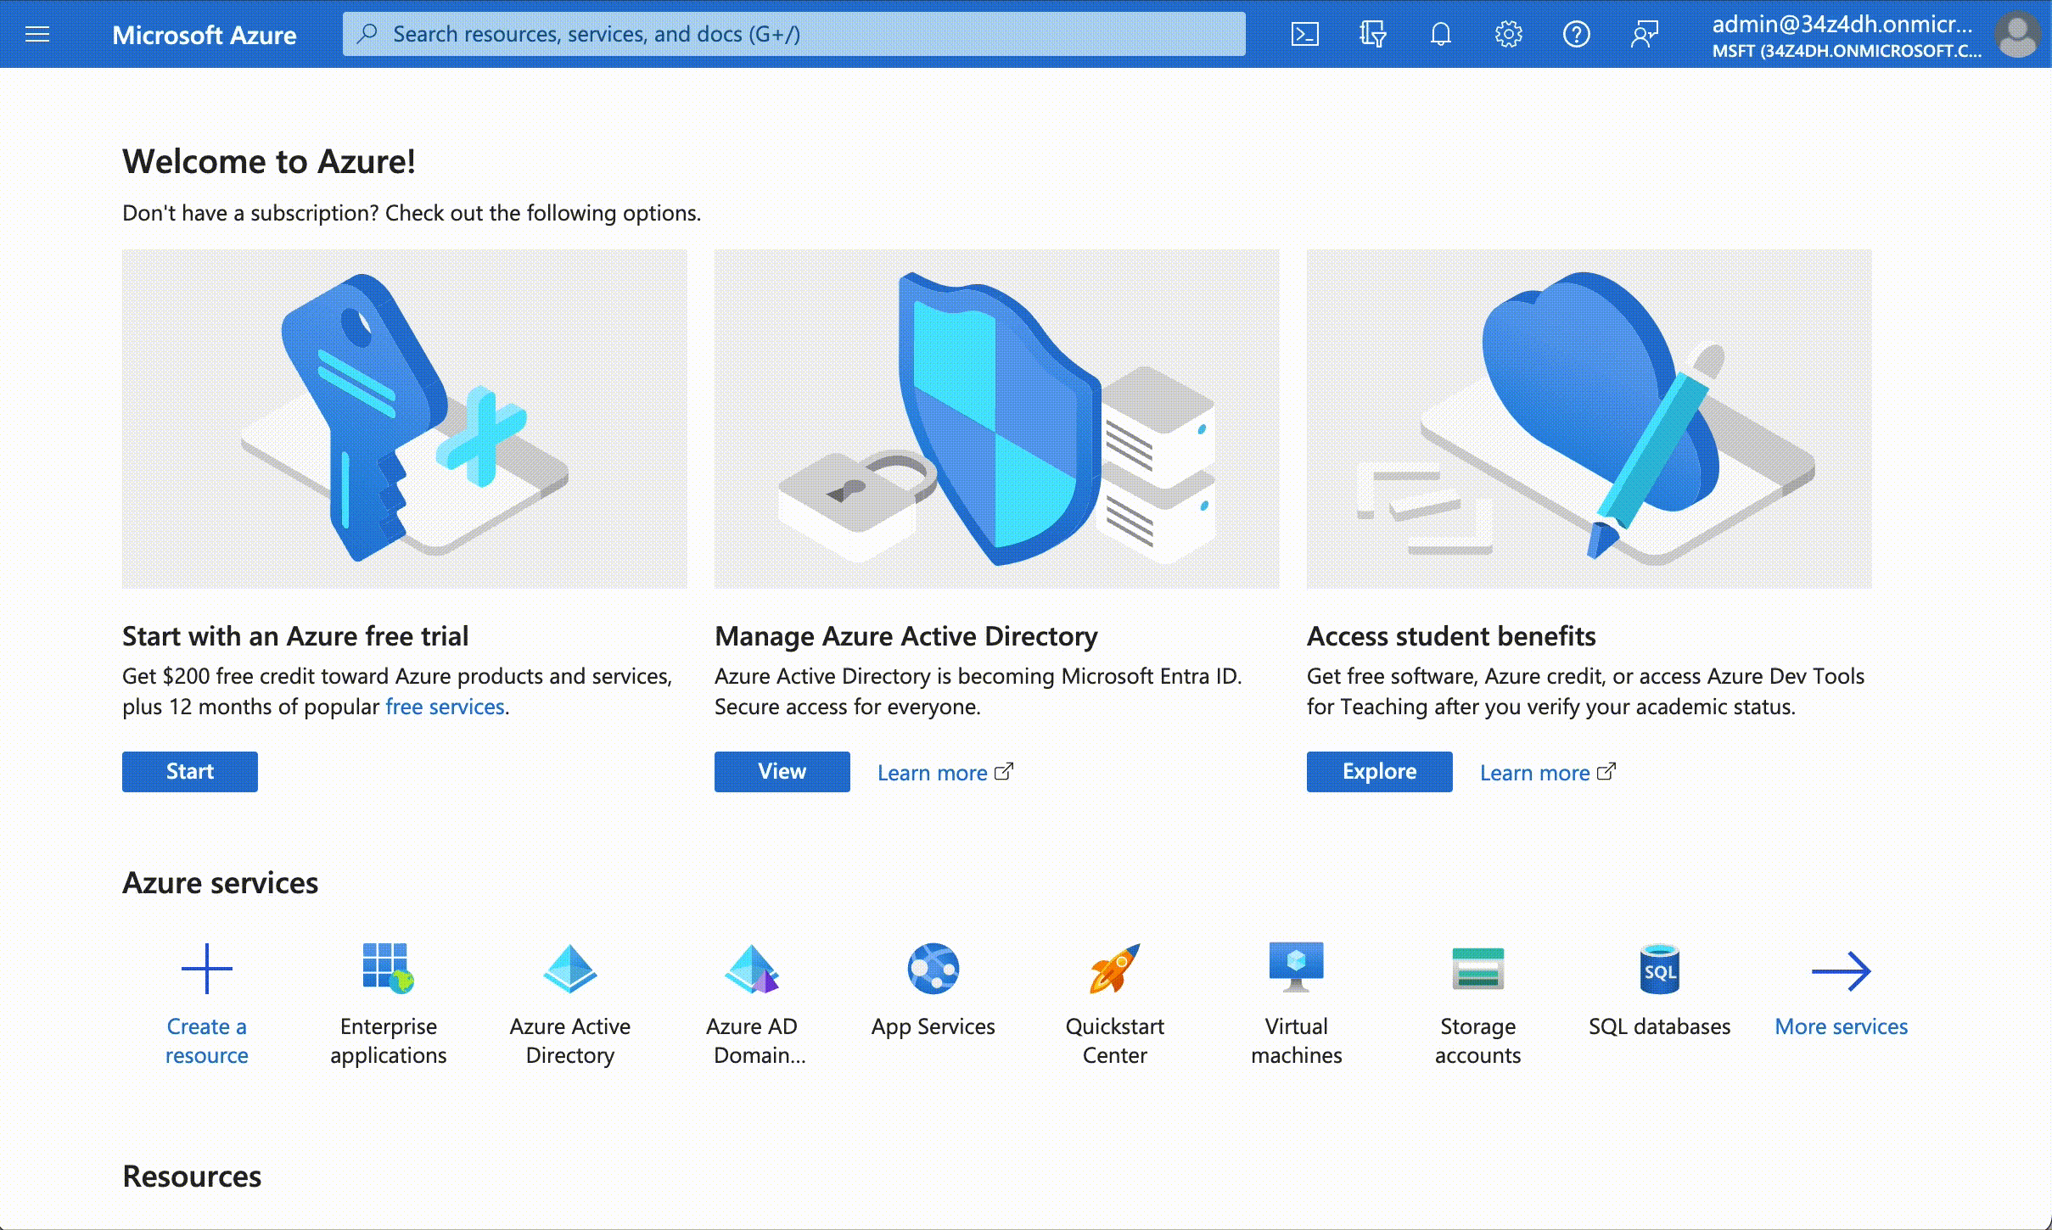Click the Create a resource label
This screenshot has width=2052, height=1230.
207,1041
